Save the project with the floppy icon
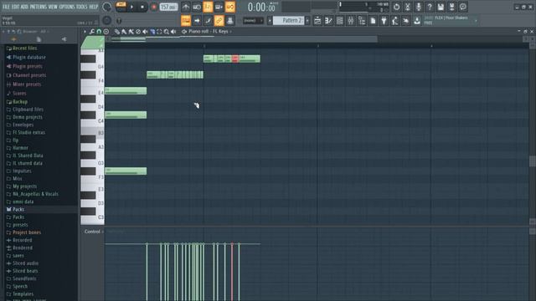Screen dimensions: 536x301 pos(441,7)
